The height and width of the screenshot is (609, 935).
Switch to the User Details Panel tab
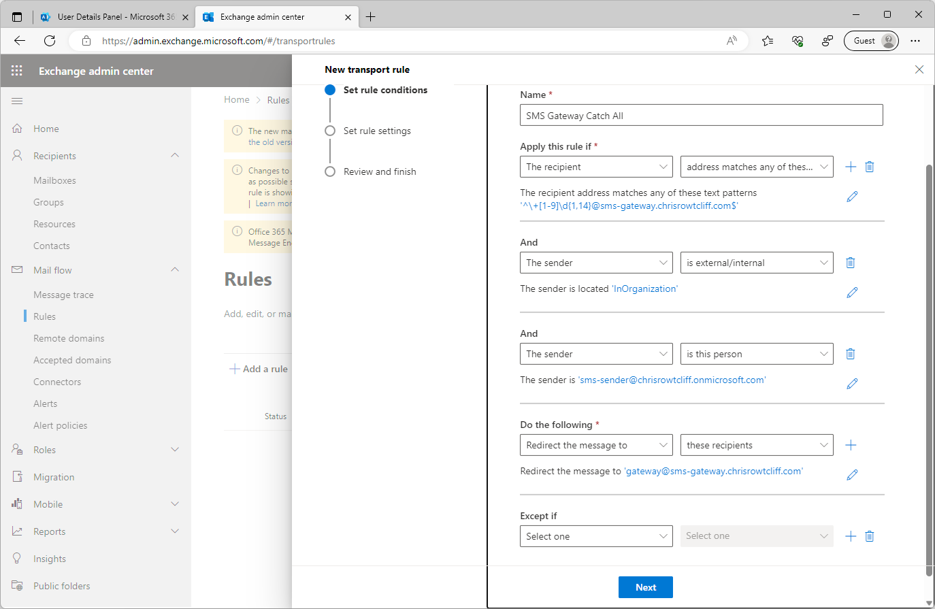pyautogui.click(x=113, y=16)
